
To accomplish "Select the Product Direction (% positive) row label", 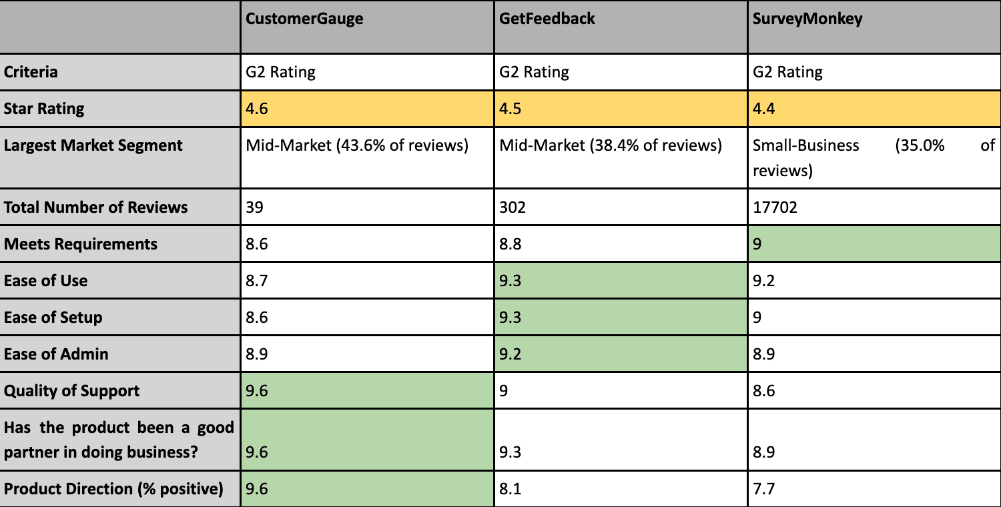I will click(113, 489).
